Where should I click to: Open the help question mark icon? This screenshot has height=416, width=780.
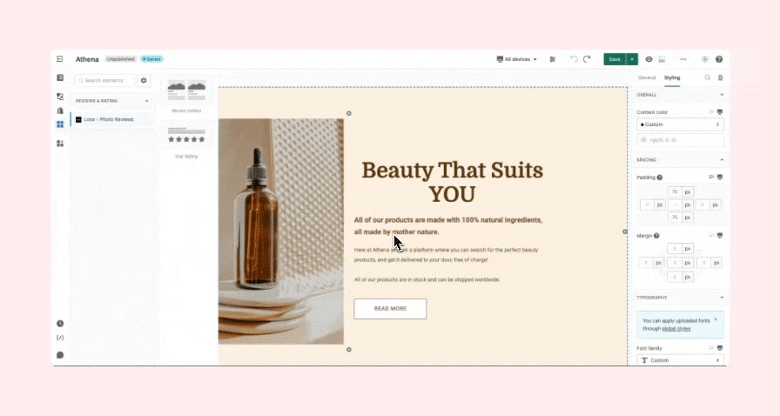tap(719, 59)
